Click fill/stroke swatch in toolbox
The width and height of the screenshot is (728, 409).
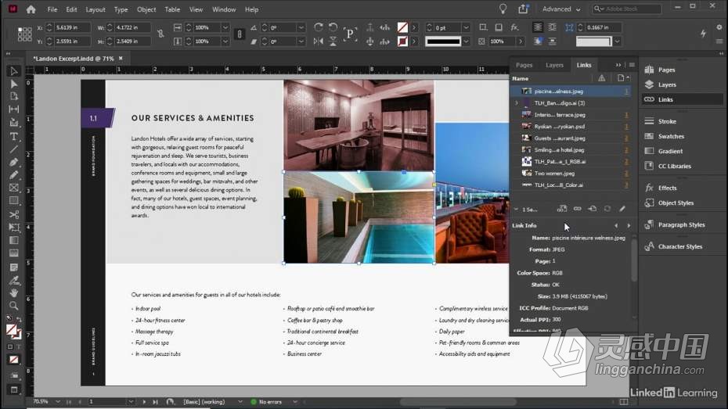click(x=13, y=331)
